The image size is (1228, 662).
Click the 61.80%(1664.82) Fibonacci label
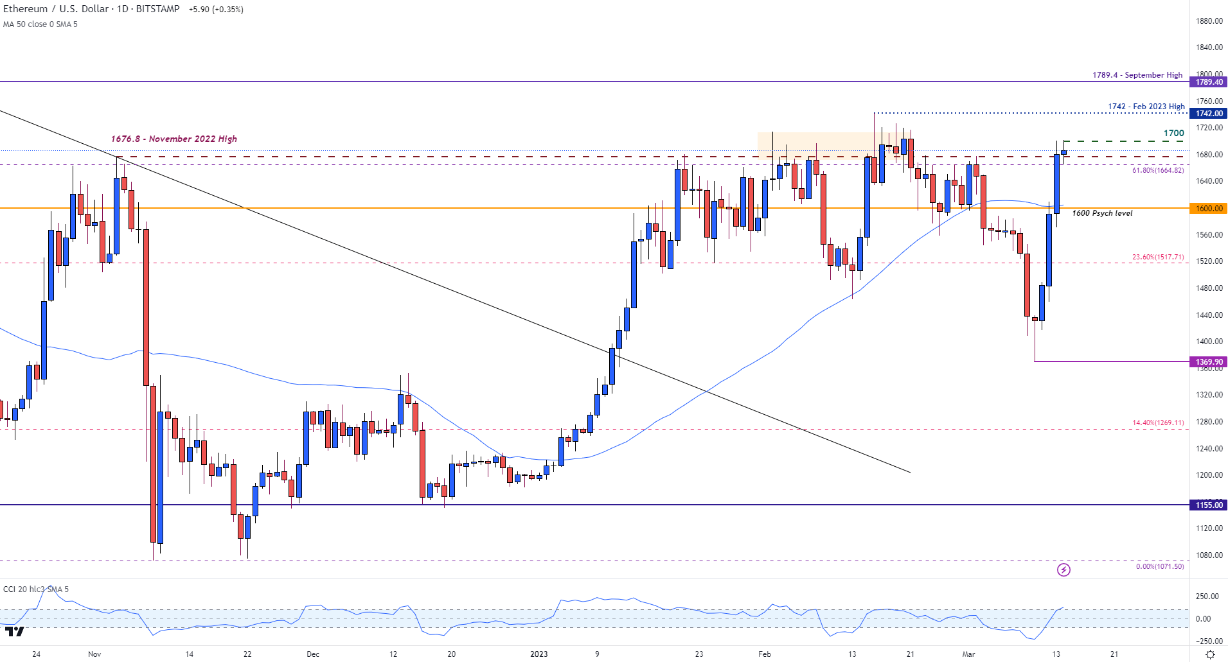[x=1158, y=170]
